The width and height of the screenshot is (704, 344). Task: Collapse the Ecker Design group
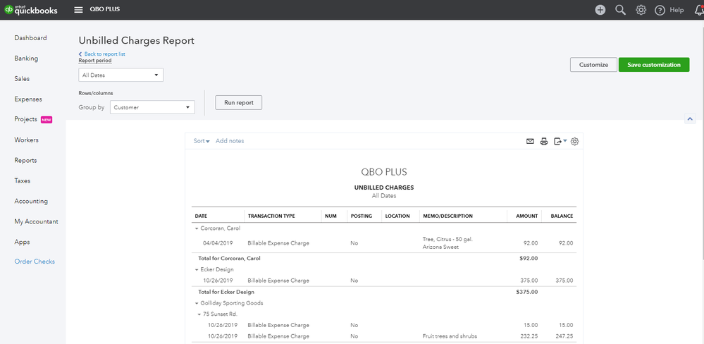197,269
